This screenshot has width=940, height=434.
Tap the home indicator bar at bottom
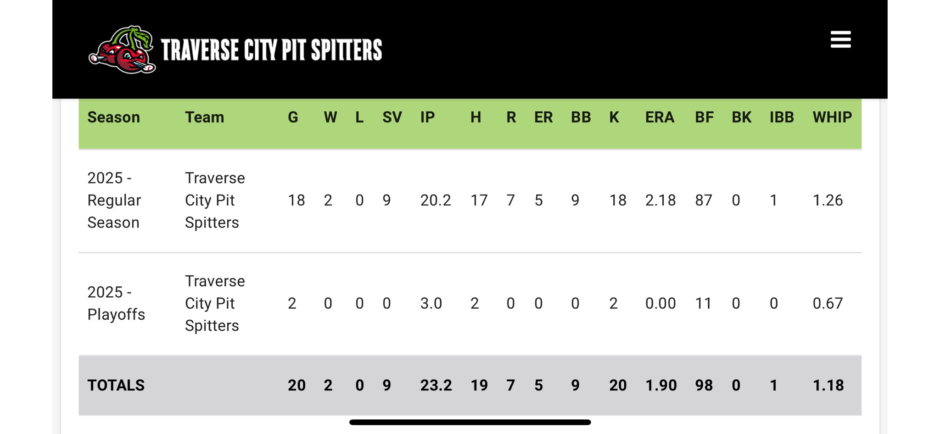470,422
